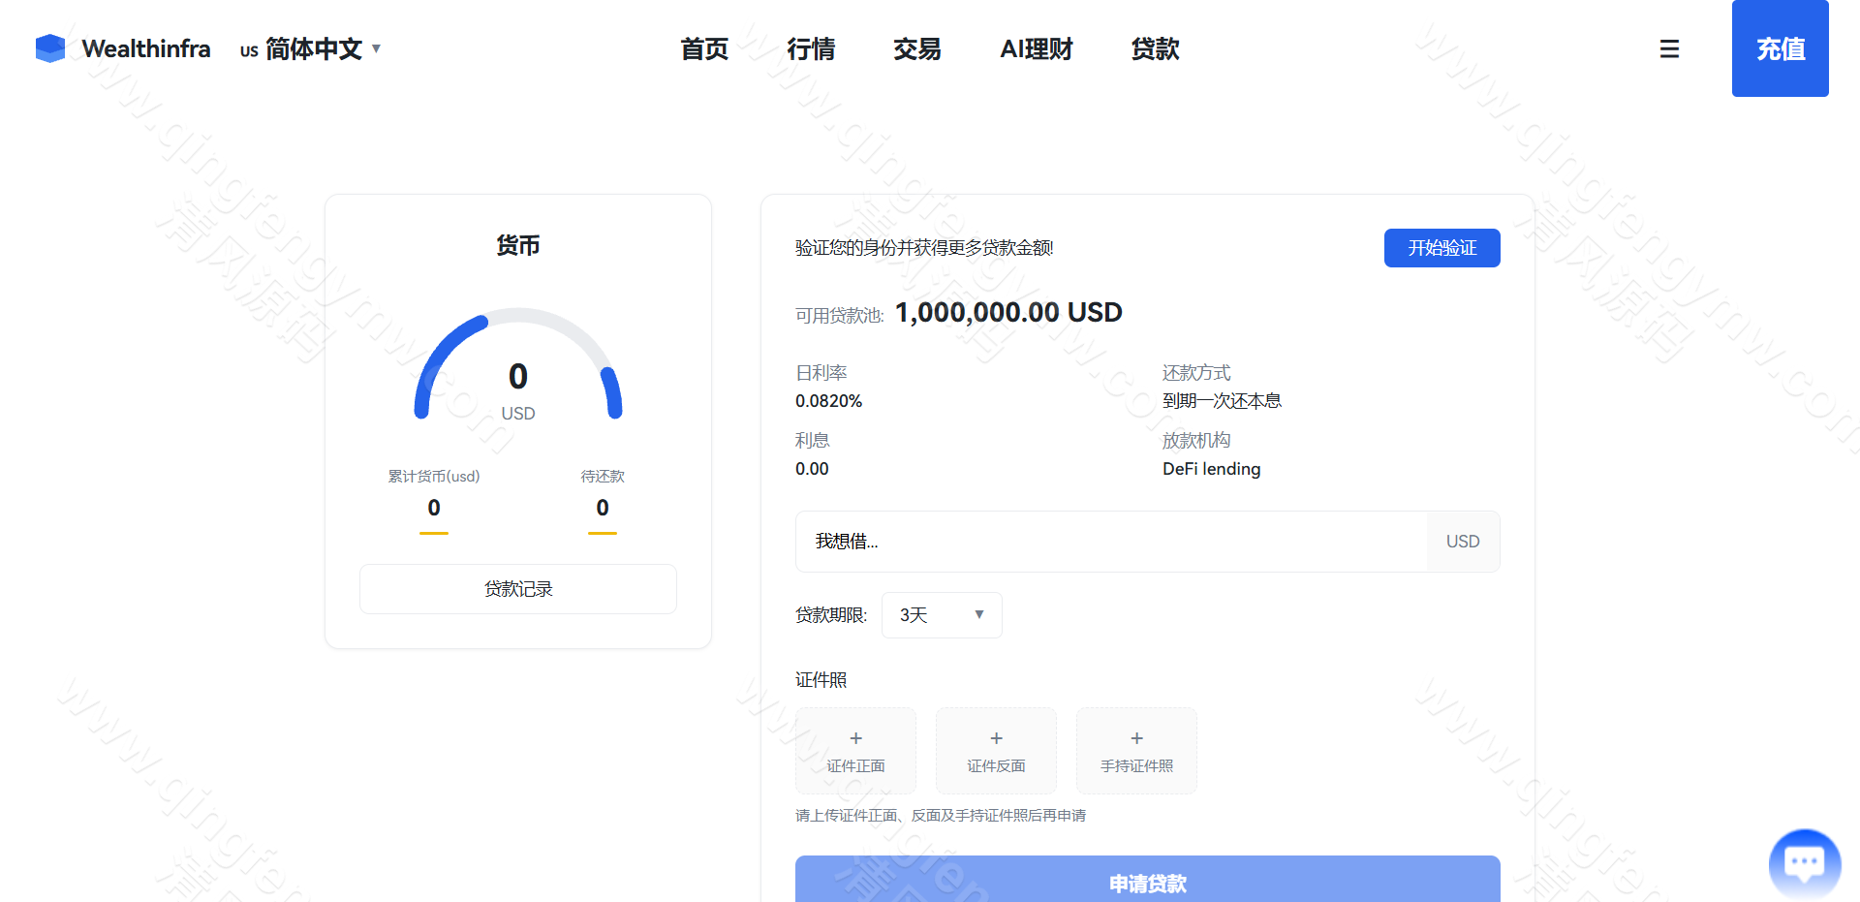Click the 待还款 label
Image resolution: width=1860 pixels, height=902 pixels.
(x=603, y=477)
